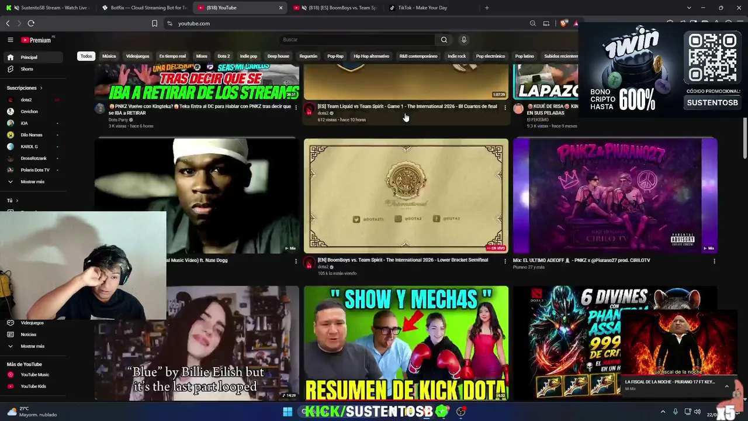748x421 pixels.
Task: Open BoomBoys vs. Team Spirit video title
Action: pyautogui.click(x=403, y=260)
